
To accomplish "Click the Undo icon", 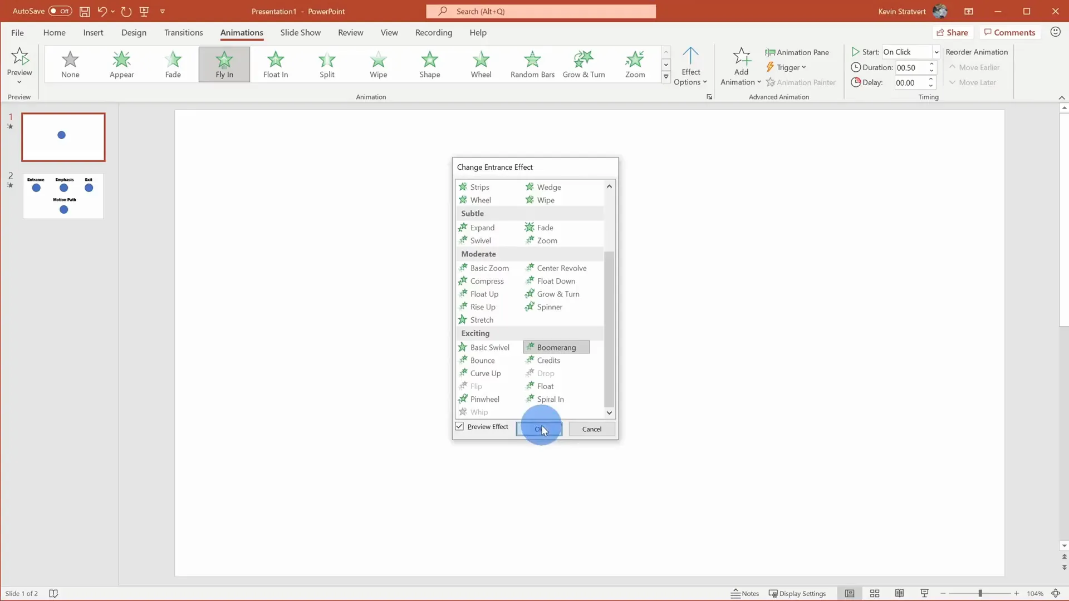I will (x=102, y=11).
